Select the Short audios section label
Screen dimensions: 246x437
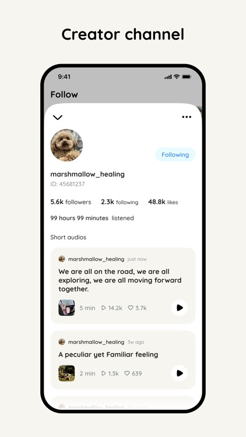click(68, 237)
